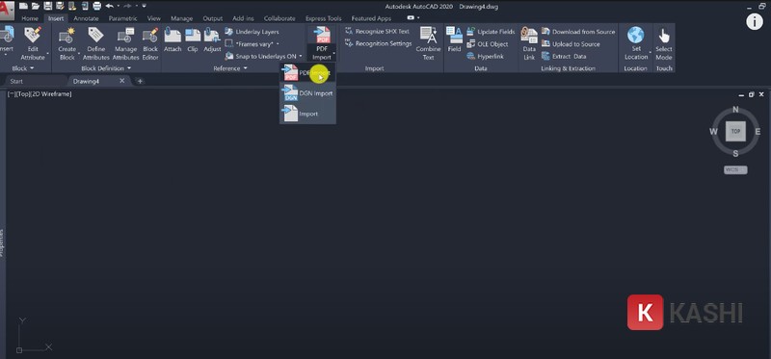The height and width of the screenshot is (359, 771).
Task: Open the undo history dropdown arrow
Action: coord(119,6)
